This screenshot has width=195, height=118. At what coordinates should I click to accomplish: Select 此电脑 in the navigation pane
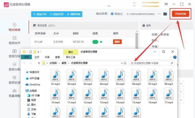click(x=31, y=91)
